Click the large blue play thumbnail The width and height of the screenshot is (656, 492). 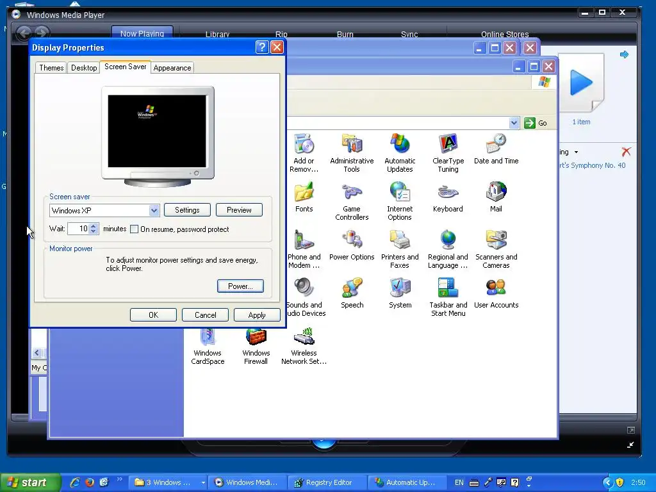(x=582, y=83)
